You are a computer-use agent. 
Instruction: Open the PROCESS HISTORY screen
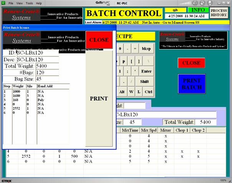pos(219,13)
